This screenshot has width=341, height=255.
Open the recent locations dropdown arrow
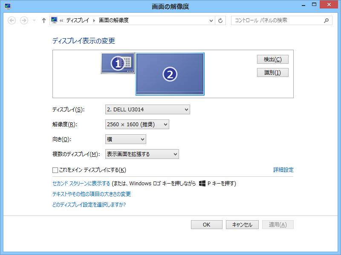pos(34,20)
